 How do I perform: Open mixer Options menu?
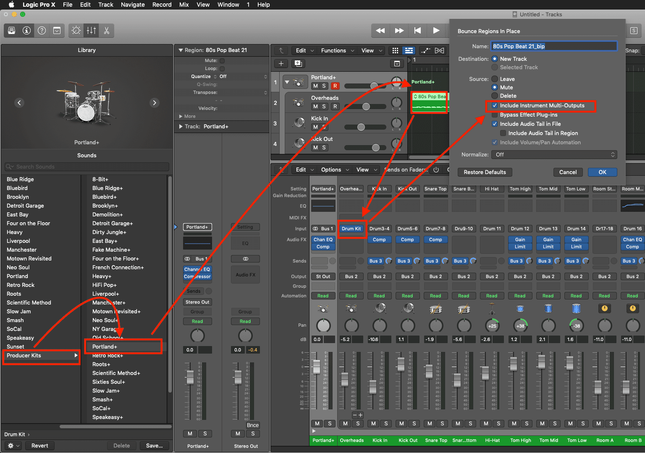335,170
